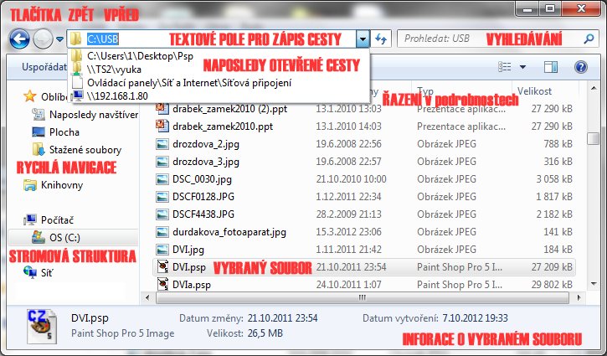Click the vertical scrollbar thumb in the file list
Viewport: 607px width, 356px height.
click(x=593, y=138)
